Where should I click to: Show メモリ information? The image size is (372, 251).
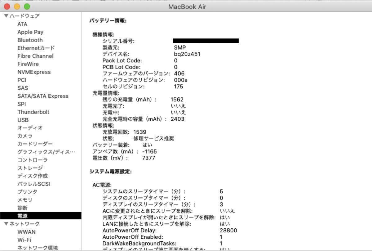click(x=25, y=200)
